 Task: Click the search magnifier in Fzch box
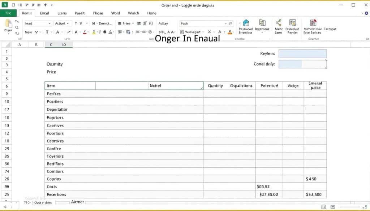(230, 23)
